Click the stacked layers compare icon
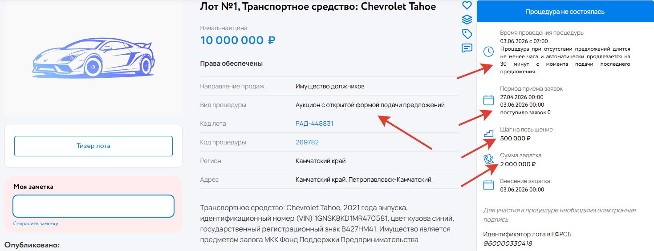This screenshot has height=251, width=654. (x=467, y=20)
